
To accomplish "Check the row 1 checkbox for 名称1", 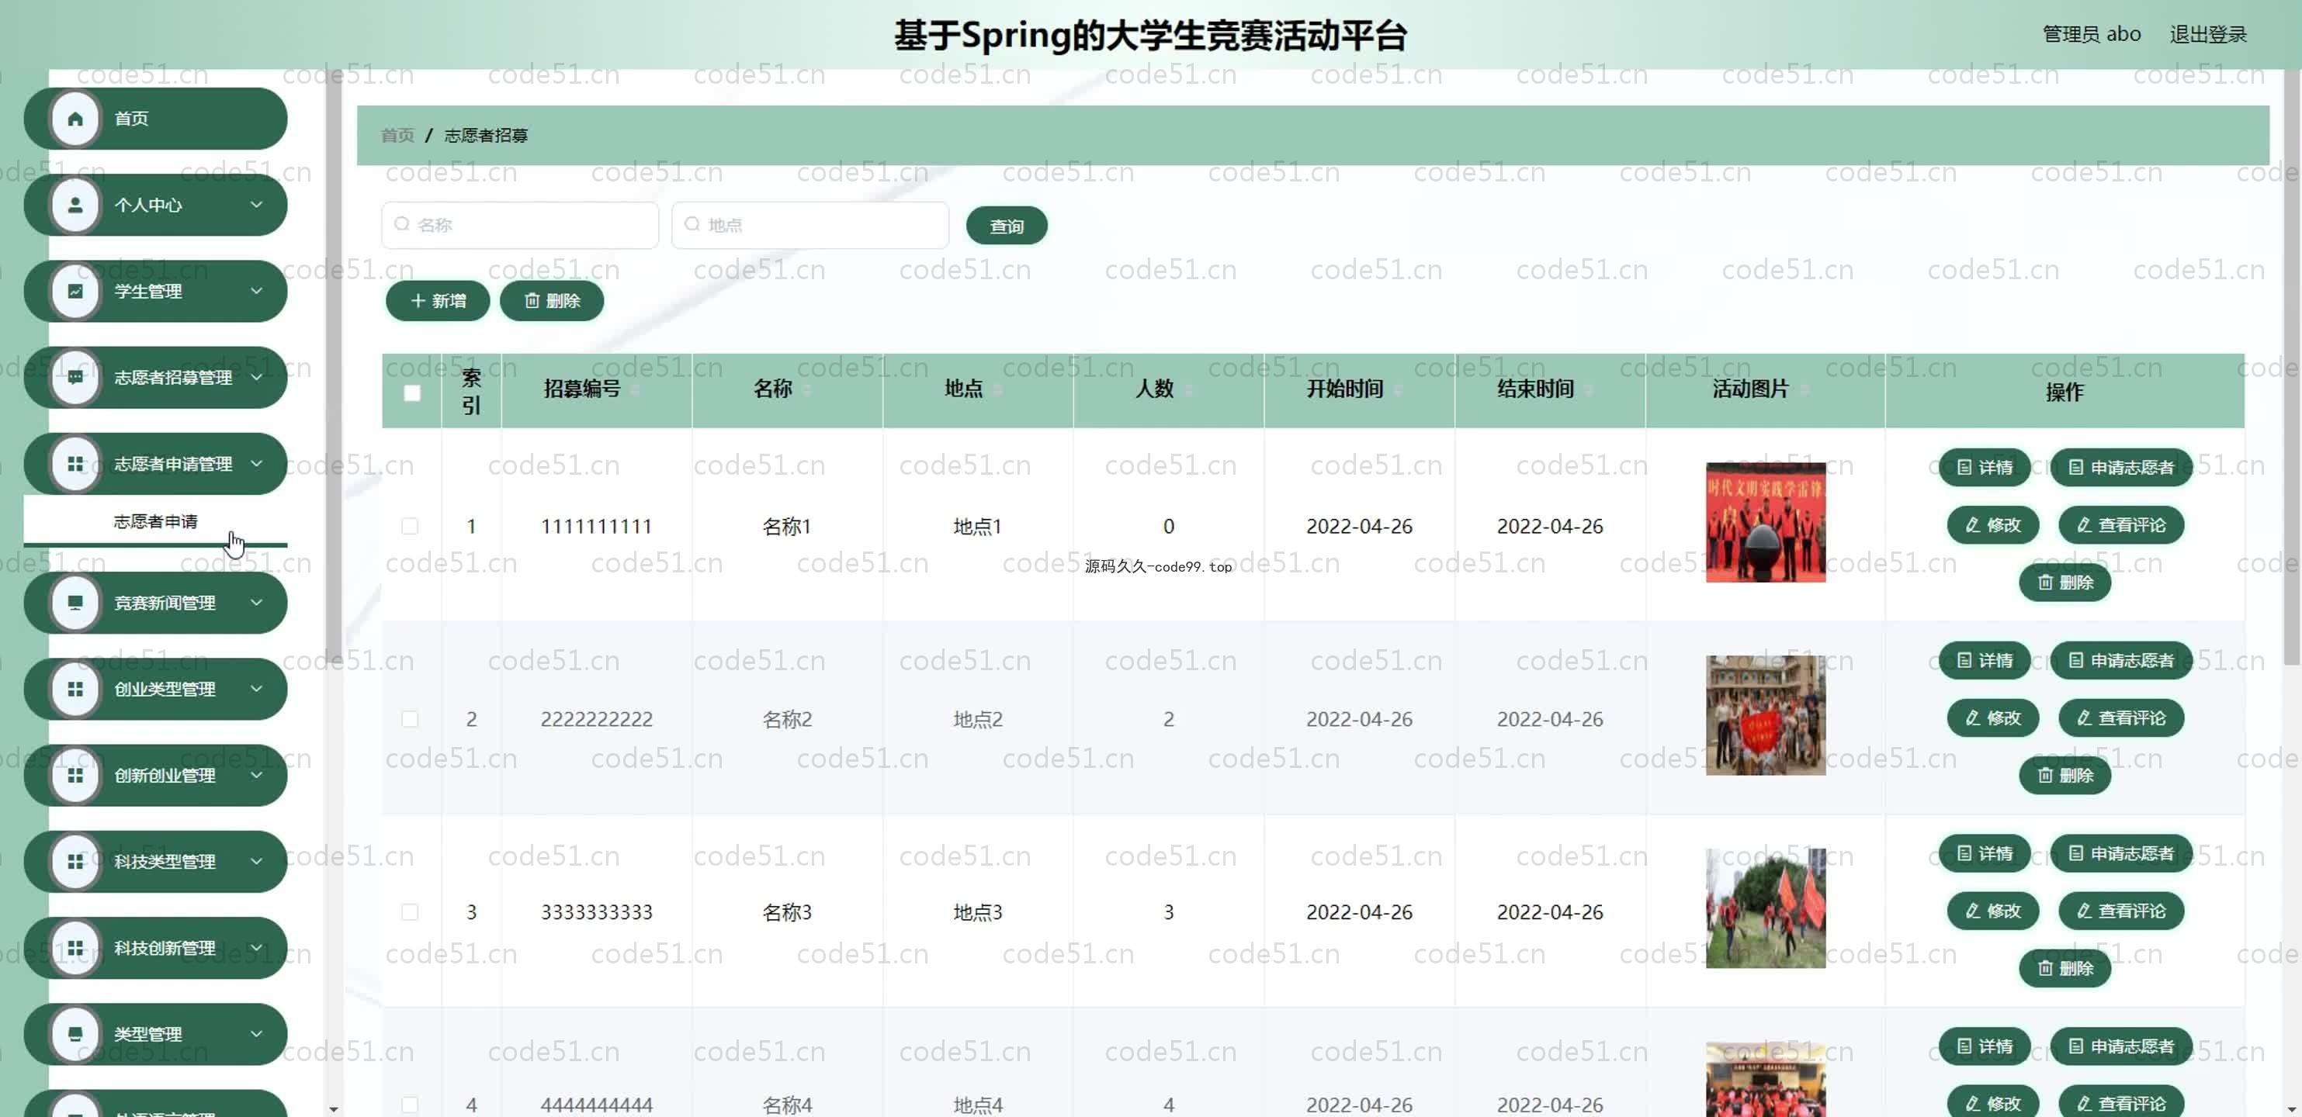I will click(410, 526).
